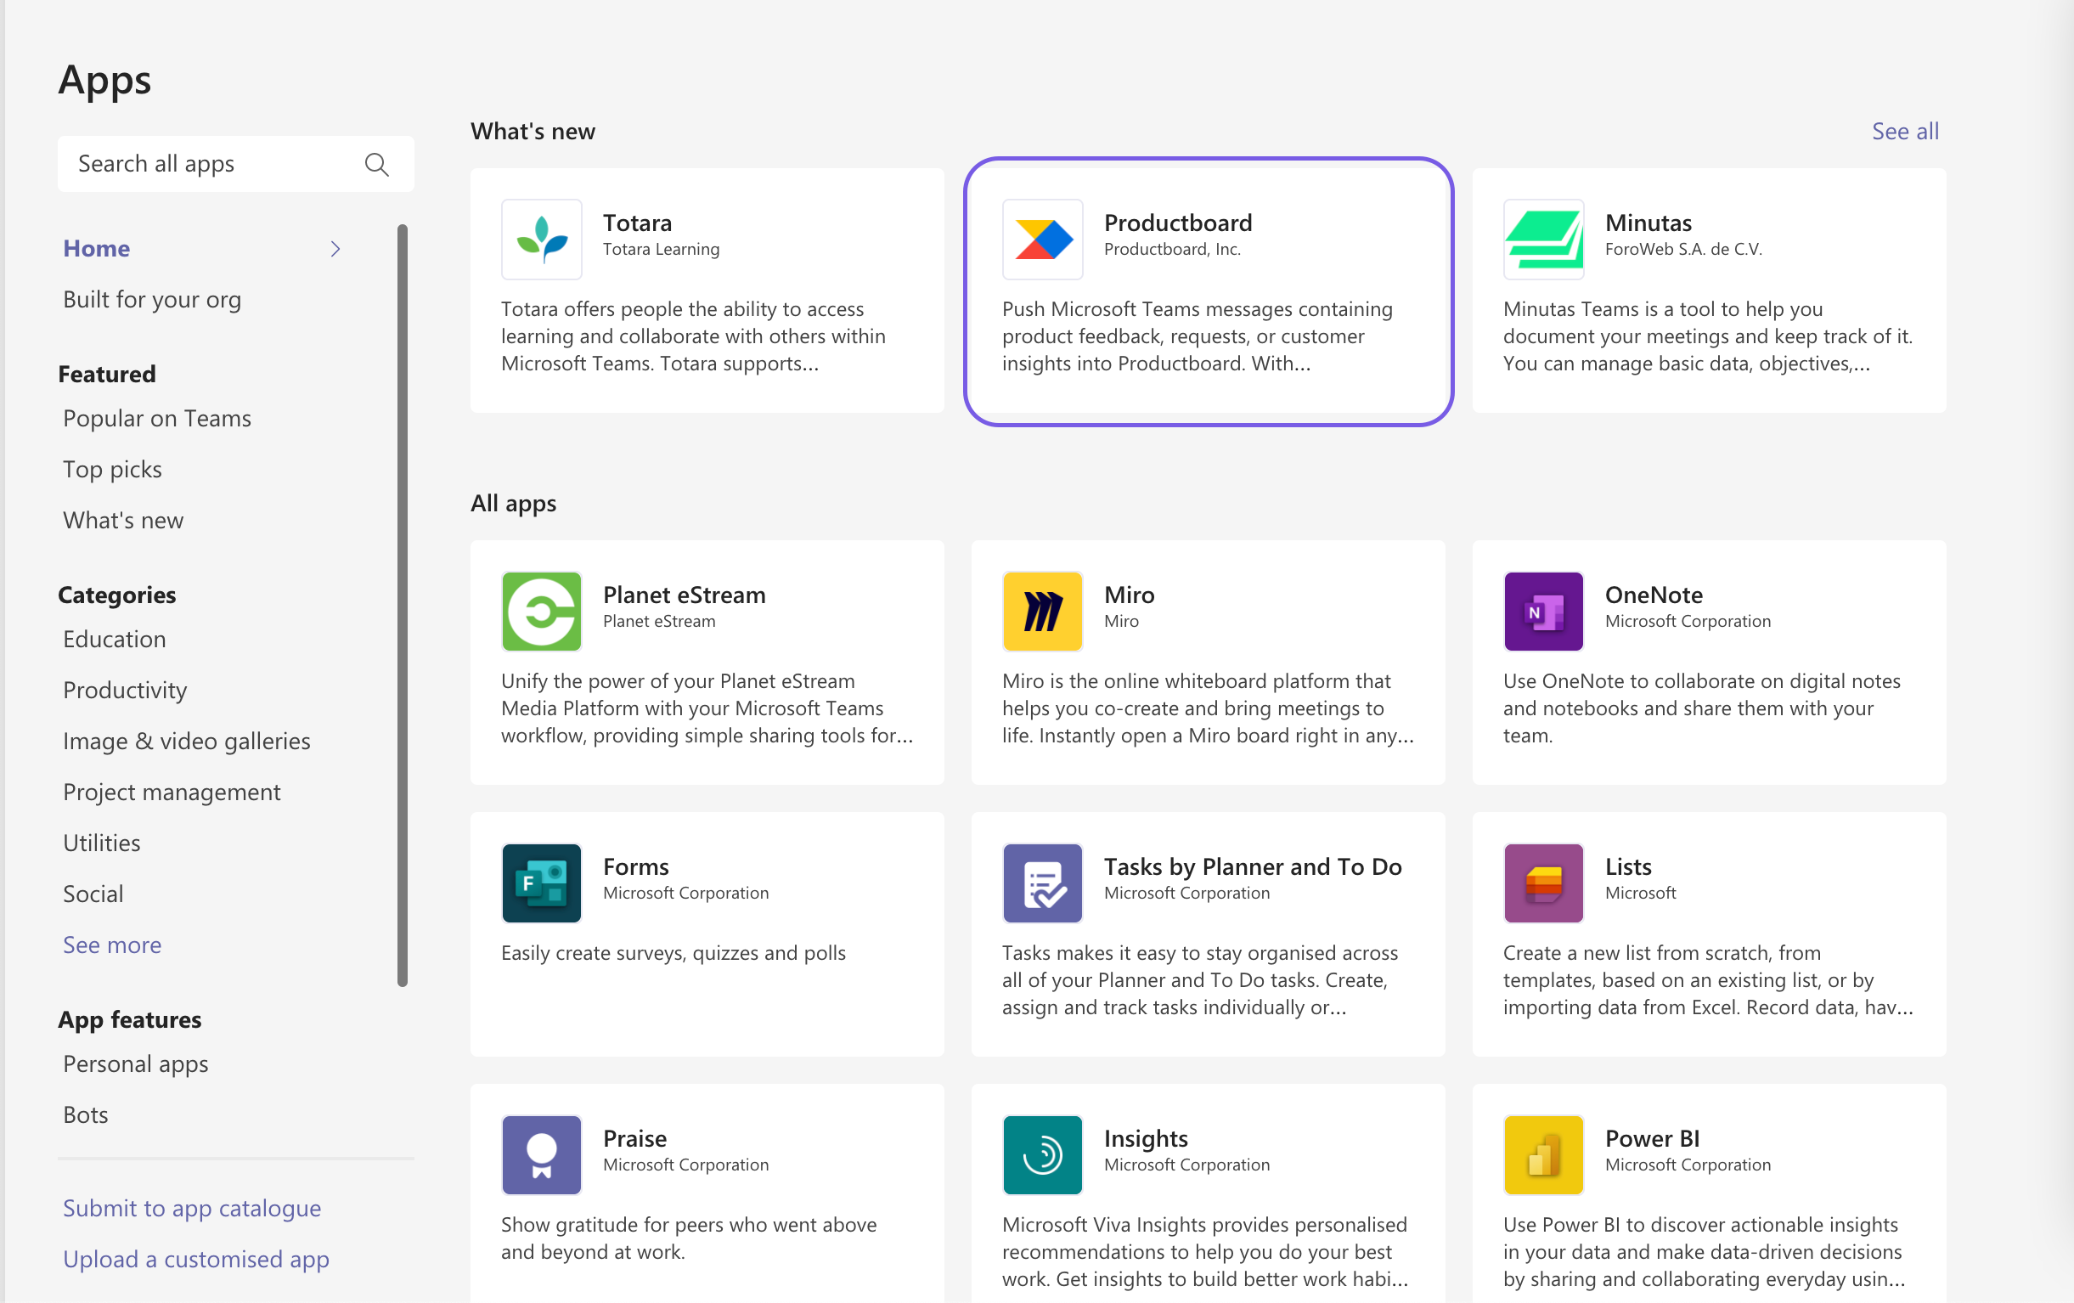This screenshot has width=2074, height=1303.
Task: Open the Miro app icon
Action: 1042,611
